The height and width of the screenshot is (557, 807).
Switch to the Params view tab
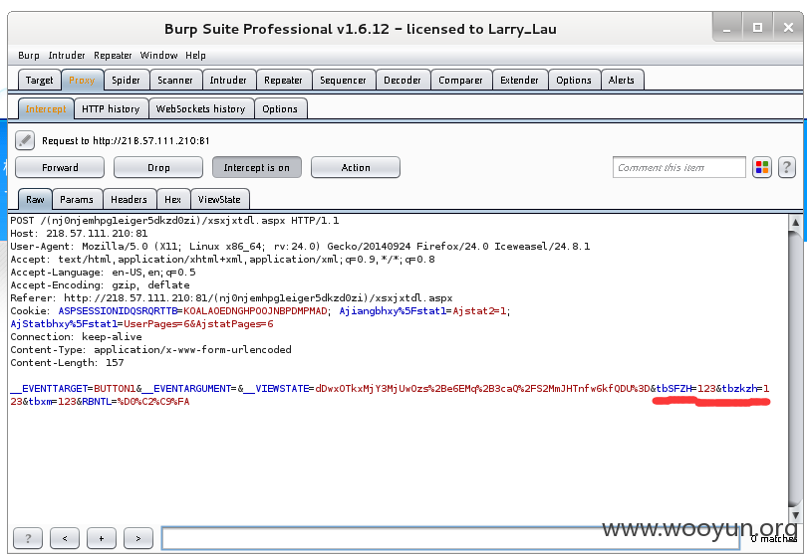click(x=77, y=199)
